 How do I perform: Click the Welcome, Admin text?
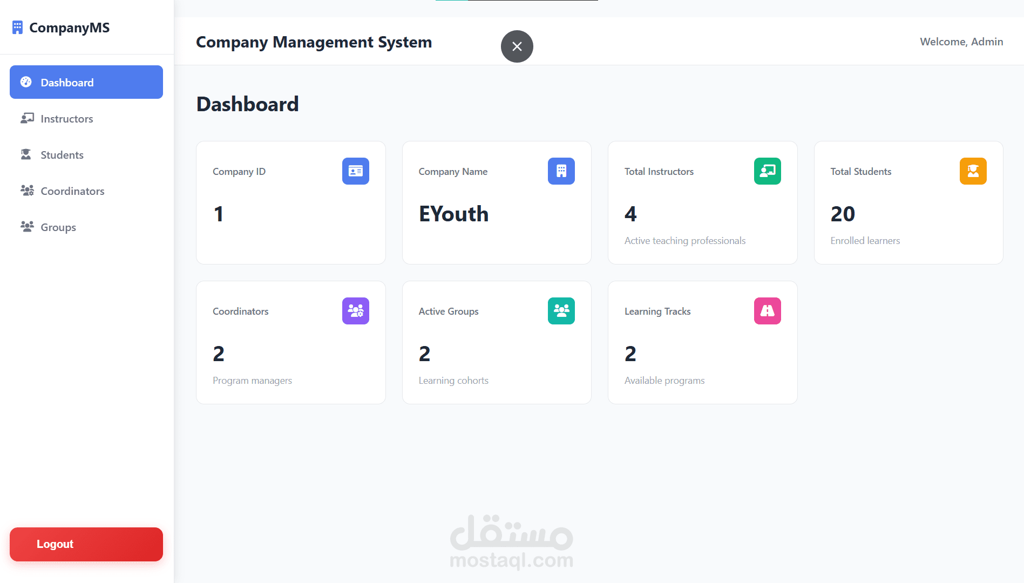click(x=961, y=42)
